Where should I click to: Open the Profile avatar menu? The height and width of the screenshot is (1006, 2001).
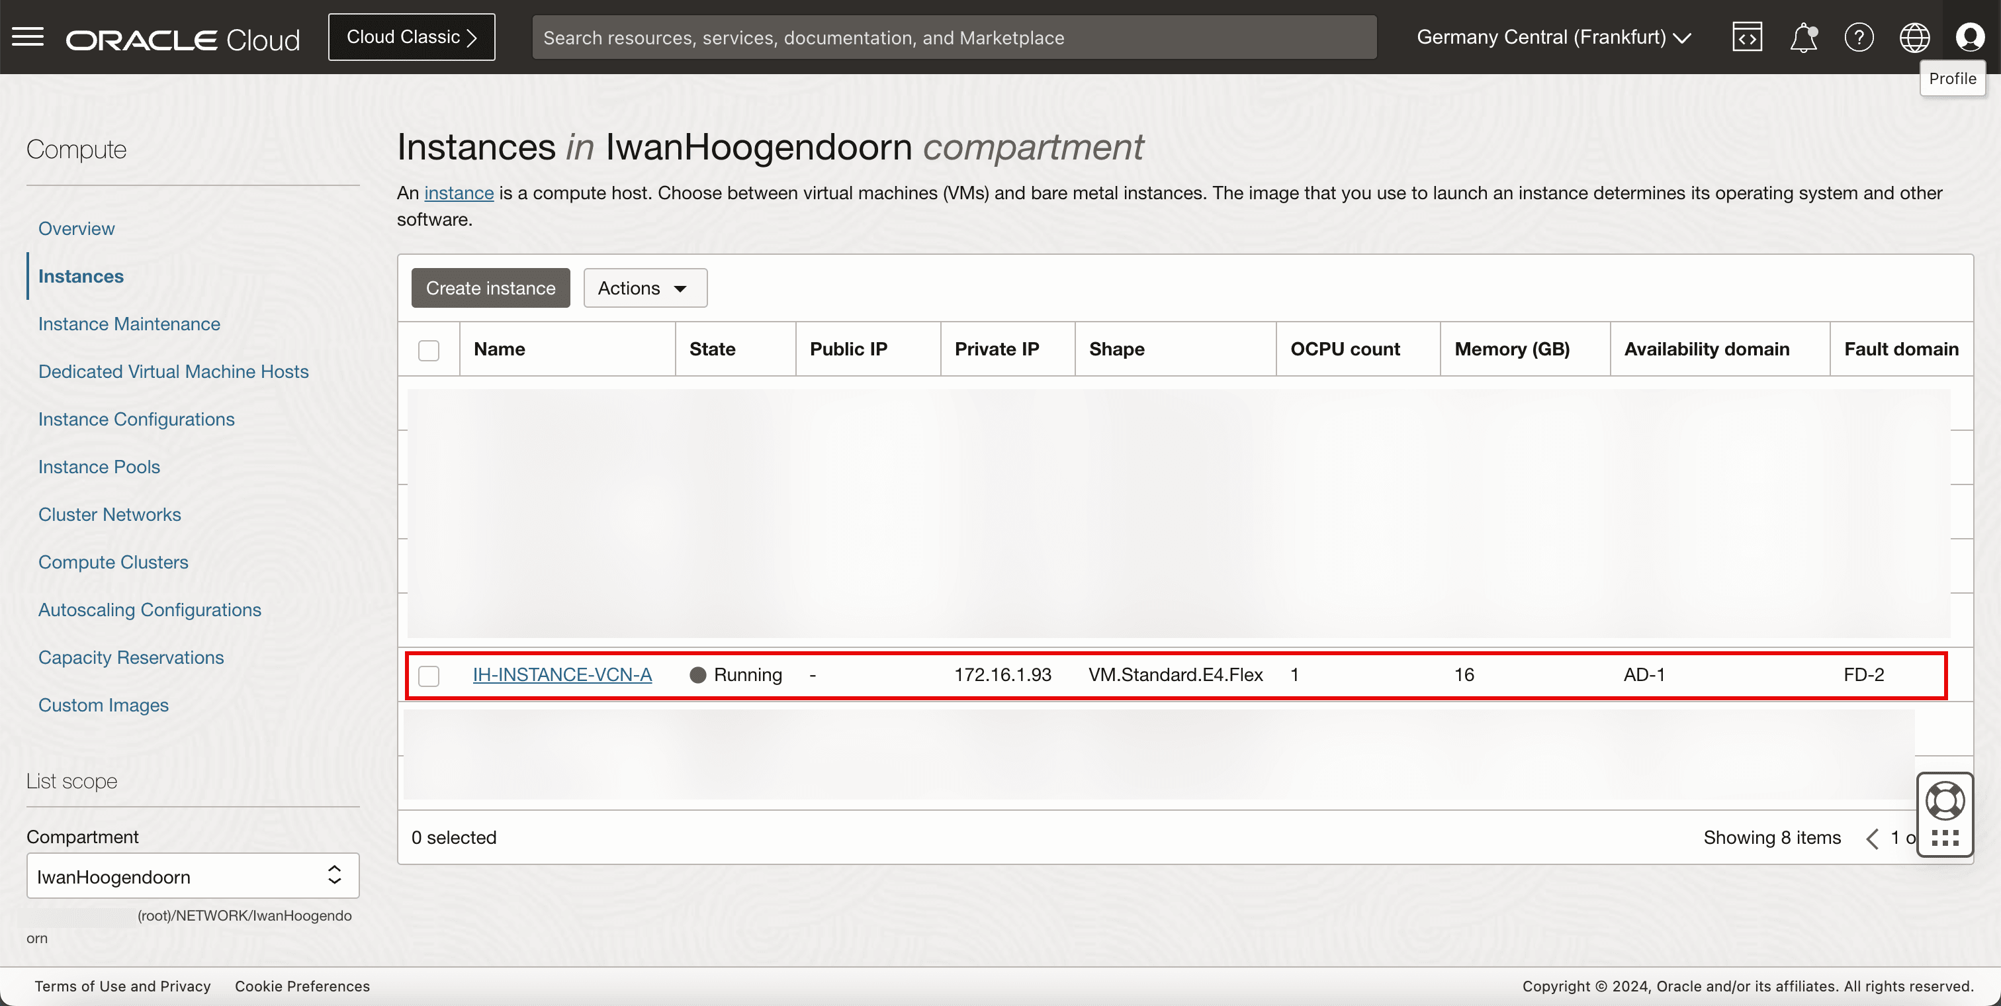coord(1970,36)
